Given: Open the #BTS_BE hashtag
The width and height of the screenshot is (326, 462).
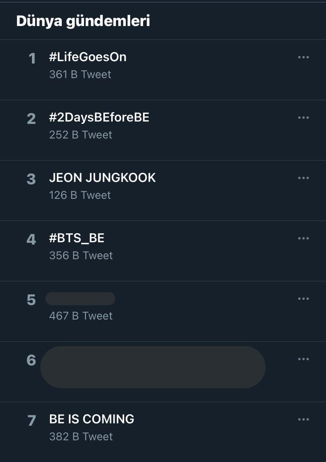Looking at the screenshot, I should click(76, 238).
